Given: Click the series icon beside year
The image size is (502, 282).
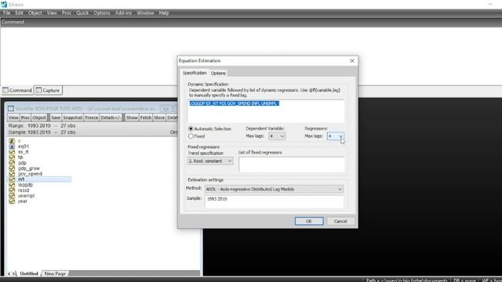Looking at the screenshot, I should pos(12,201).
